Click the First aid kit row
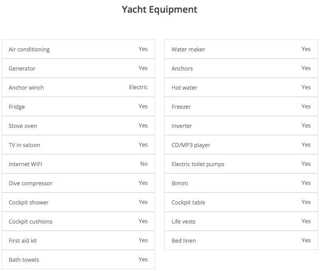Screen dimensions: 320x271 pyautogui.click(x=78, y=241)
